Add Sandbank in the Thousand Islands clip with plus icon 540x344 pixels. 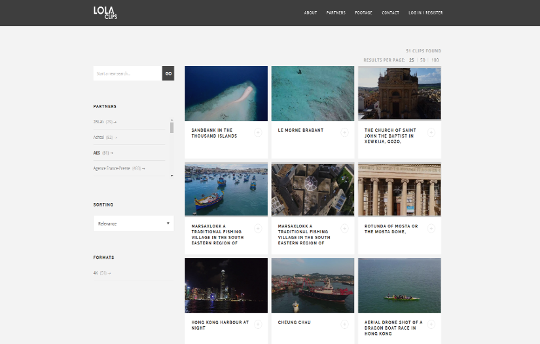click(258, 133)
